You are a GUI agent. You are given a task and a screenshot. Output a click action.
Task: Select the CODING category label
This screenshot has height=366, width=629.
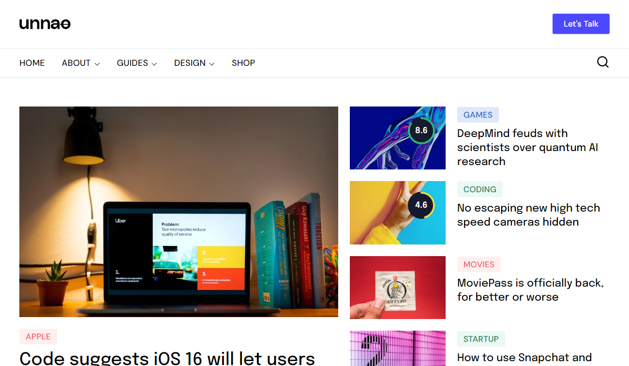pyautogui.click(x=479, y=189)
